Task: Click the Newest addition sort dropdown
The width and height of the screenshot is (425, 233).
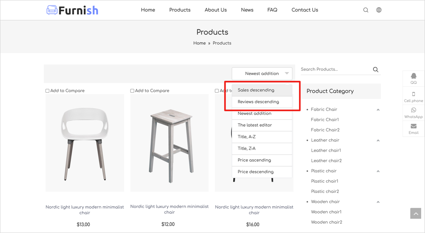Action: click(262, 73)
